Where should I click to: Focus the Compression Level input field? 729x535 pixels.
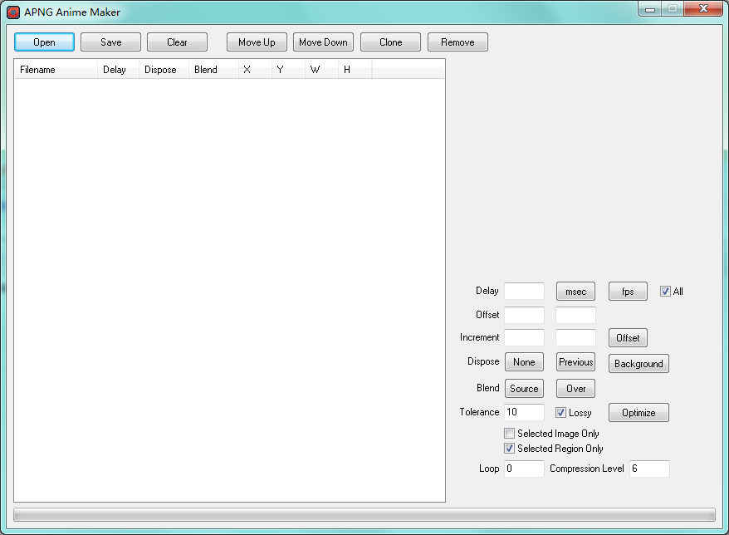[x=649, y=469]
